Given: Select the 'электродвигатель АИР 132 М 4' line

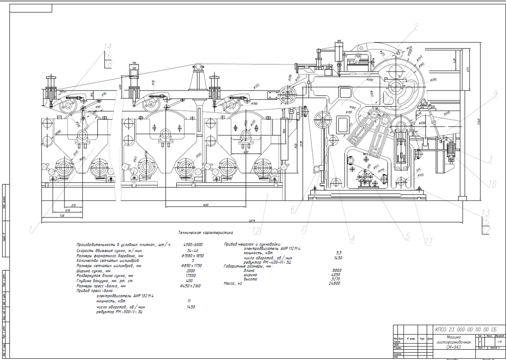Looking at the screenshot, I should click(x=125, y=296).
